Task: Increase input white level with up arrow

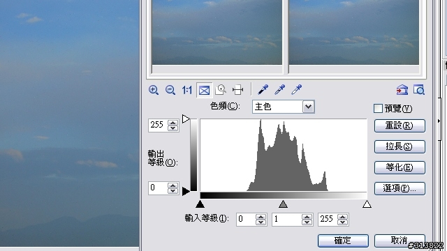Action: (343, 217)
